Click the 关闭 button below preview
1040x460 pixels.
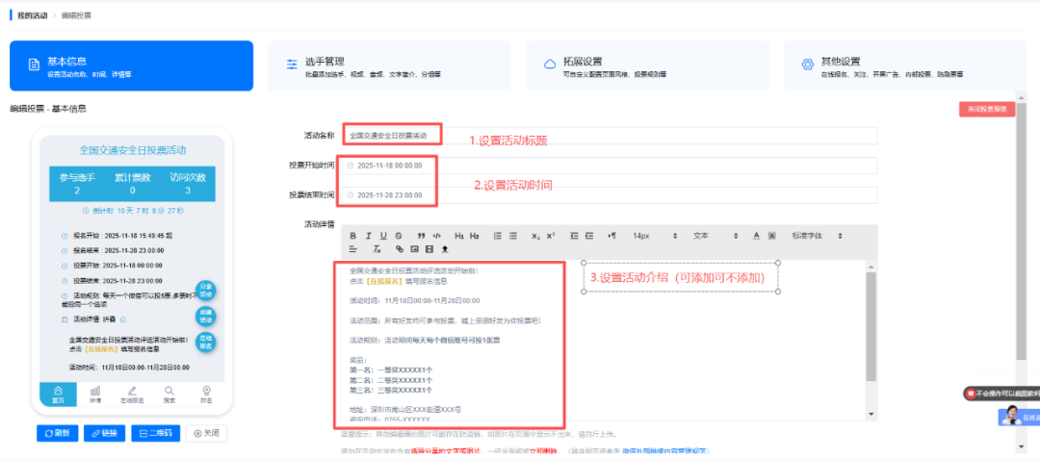coord(206,433)
